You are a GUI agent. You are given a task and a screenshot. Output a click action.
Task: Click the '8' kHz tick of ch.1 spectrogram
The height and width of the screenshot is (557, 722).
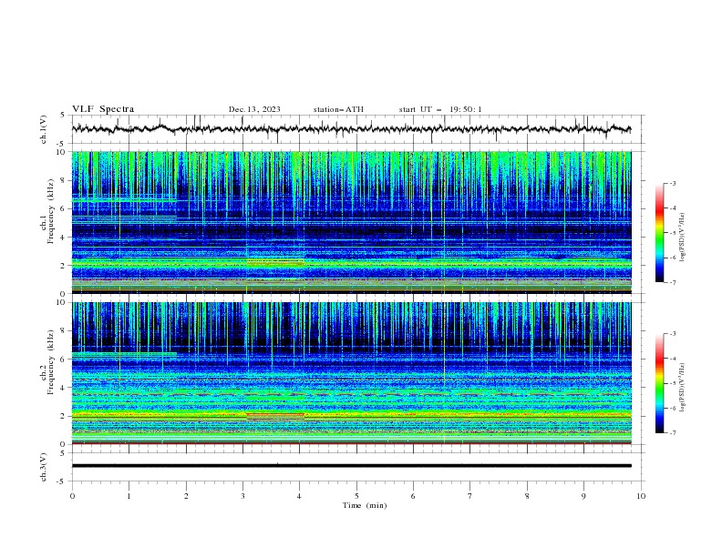pos(64,180)
